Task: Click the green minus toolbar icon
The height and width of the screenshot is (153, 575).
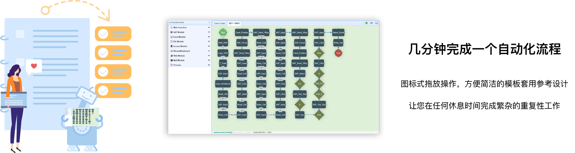Action: click(x=372, y=23)
